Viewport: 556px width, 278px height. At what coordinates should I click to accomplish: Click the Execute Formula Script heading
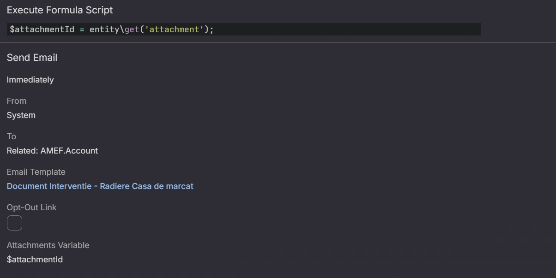(60, 10)
